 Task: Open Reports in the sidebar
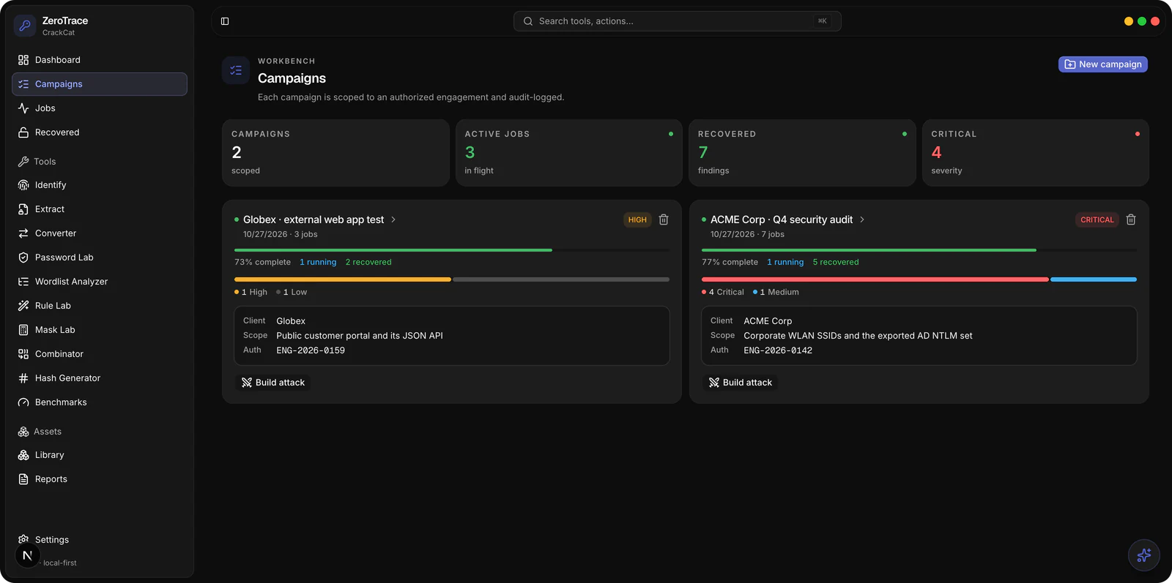click(100, 479)
